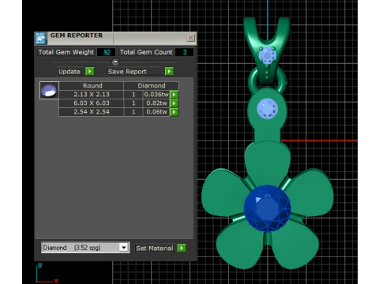Click the Gem Reporter logo icon
This screenshot has height=284, width=379.
(40, 39)
